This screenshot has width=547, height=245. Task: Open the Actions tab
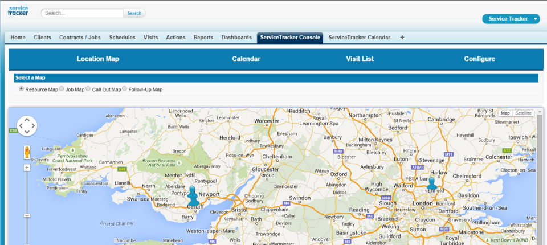(x=175, y=38)
